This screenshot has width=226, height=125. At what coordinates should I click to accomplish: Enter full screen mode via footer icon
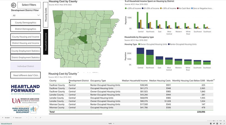(x=224, y=124)
